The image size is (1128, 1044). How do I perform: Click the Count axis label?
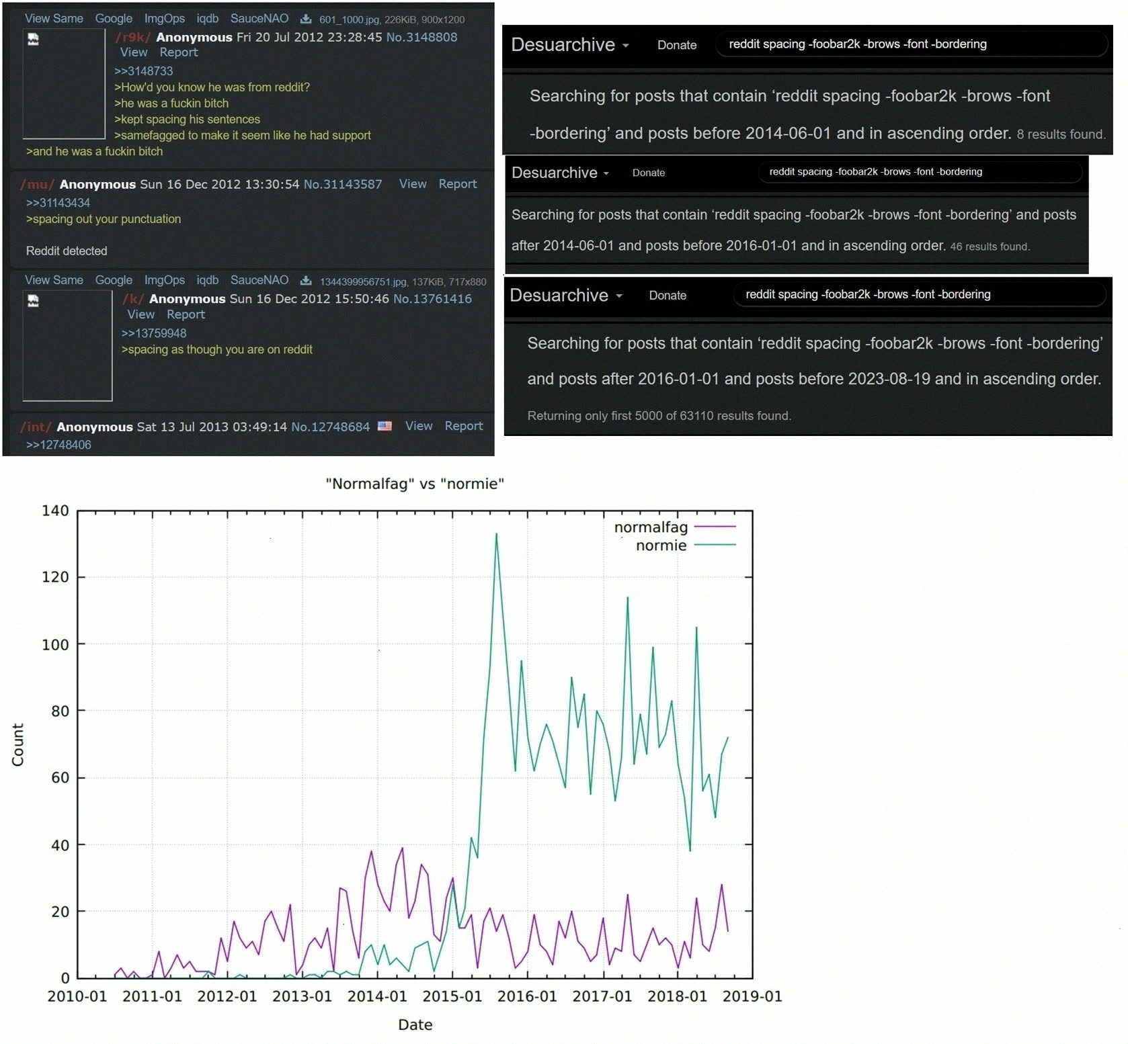17,744
